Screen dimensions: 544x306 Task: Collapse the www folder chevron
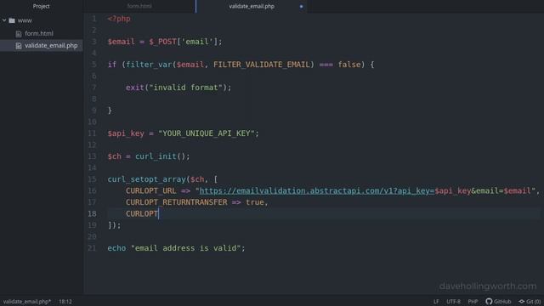pos(4,20)
